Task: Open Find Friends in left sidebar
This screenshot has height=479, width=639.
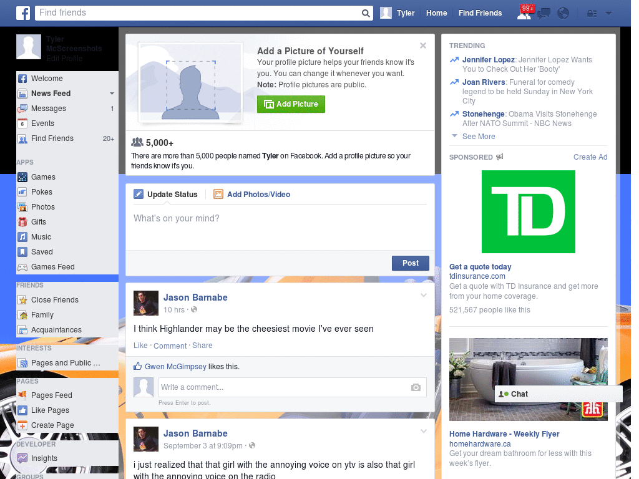Action: pyautogui.click(x=67, y=138)
